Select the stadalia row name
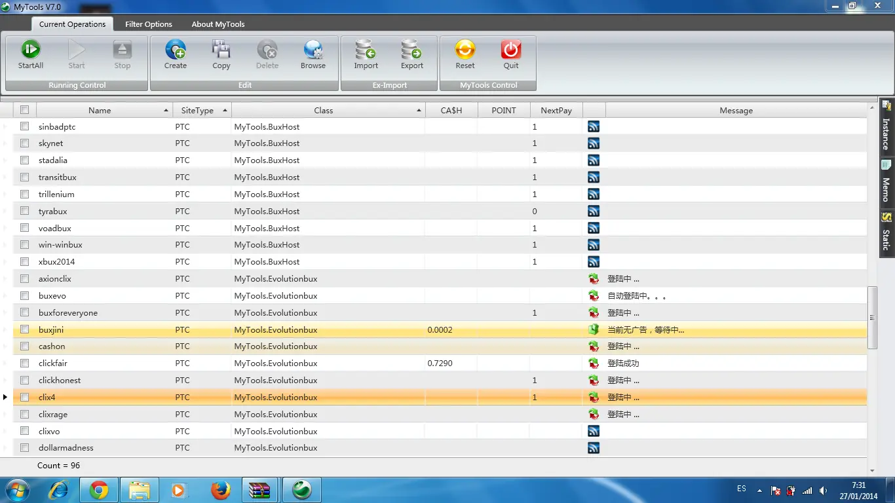The height and width of the screenshot is (503, 895). point(53,160)
